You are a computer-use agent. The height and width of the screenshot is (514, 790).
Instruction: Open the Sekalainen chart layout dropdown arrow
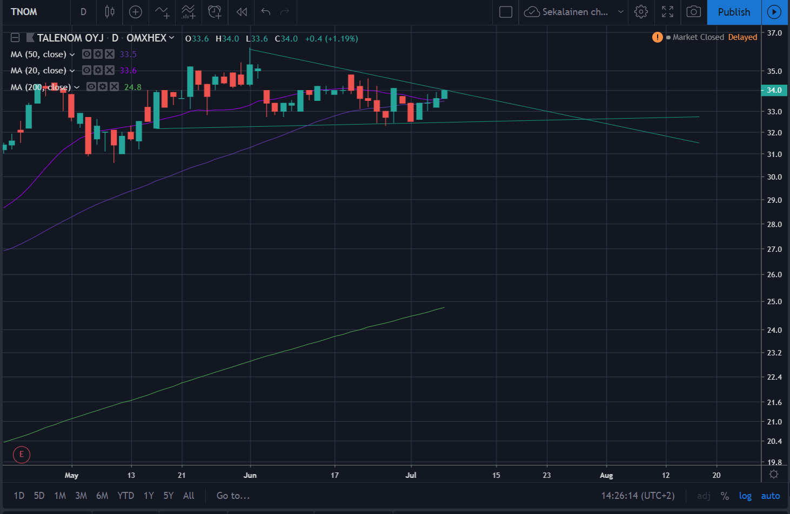click(621, 12)
